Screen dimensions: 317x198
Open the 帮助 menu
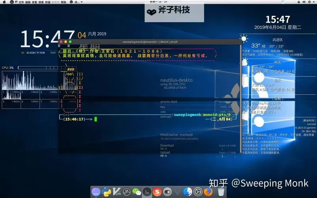coord(63,2)
